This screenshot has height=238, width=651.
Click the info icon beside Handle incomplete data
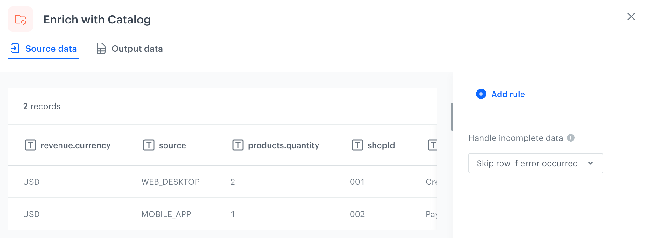(570, 138)
